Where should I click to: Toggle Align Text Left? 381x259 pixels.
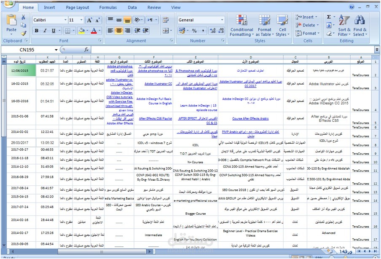pos(110,31)
